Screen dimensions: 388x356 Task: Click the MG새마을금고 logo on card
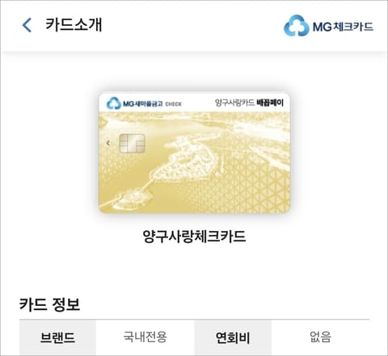click(x=135, y=103)
